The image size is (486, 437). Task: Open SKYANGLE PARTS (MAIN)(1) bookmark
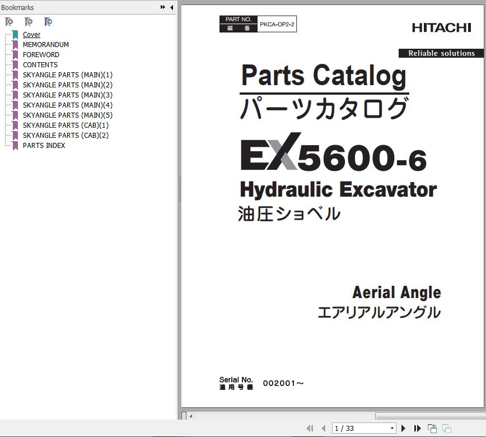(x=68, y=75)
